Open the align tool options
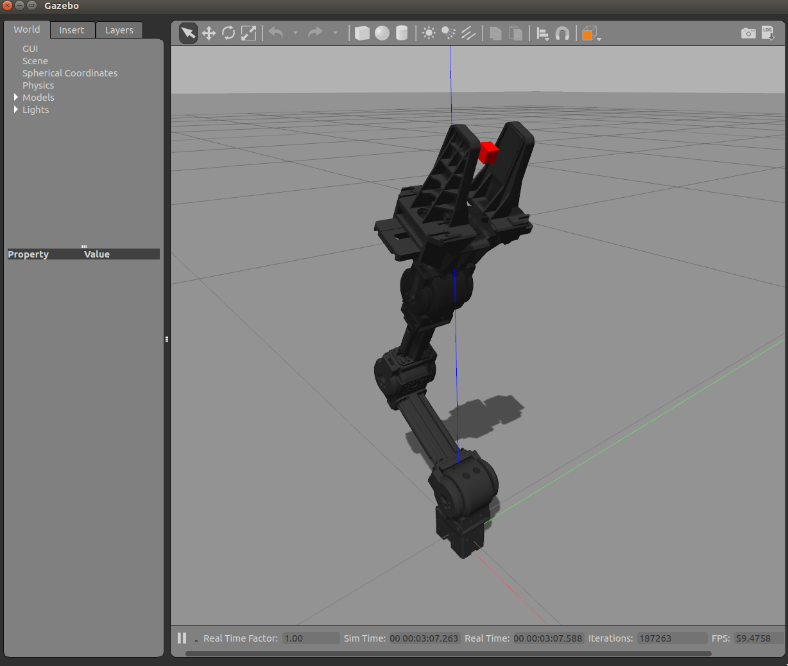Screen dimensions: 788x666 tap(542, 33)
